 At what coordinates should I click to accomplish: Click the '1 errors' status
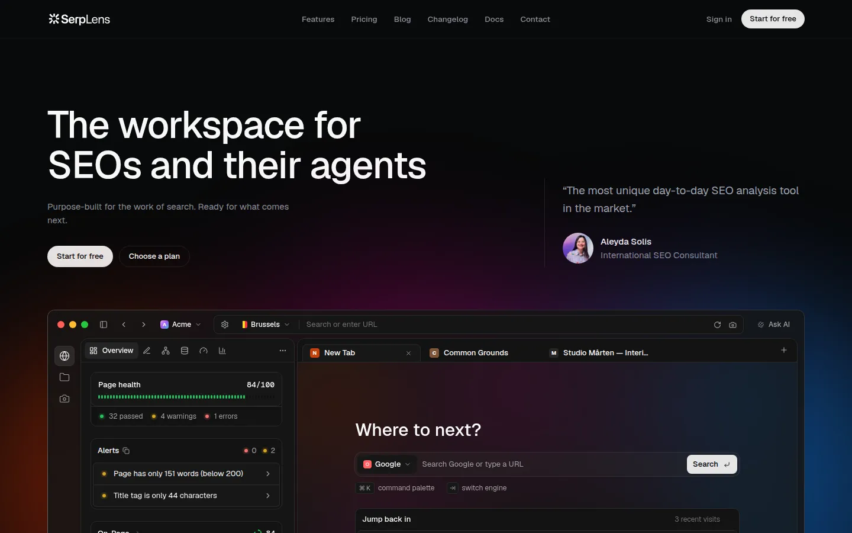coord(221,416)
